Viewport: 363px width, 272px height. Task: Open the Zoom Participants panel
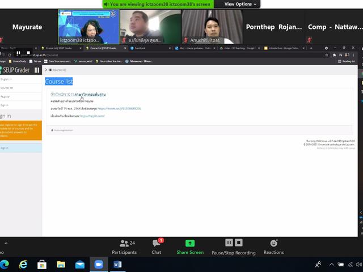(x=124, y=247)
